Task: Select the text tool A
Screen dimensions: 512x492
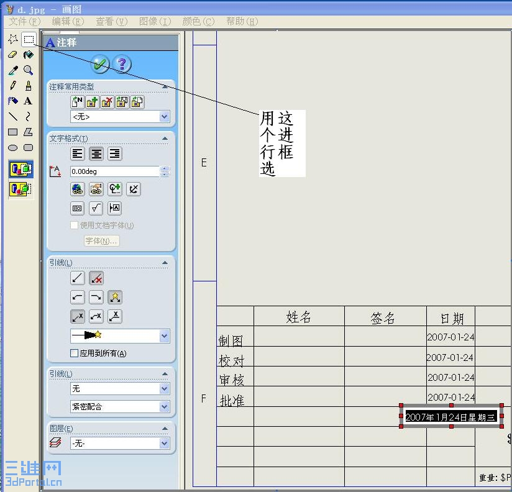Action: 29,101
